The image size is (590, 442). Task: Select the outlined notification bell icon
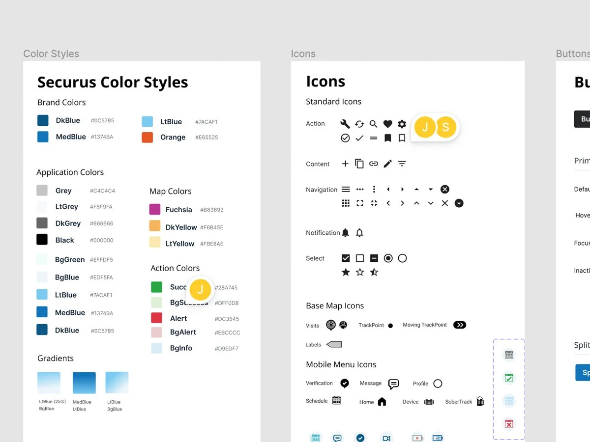click(x=359, y=232)
